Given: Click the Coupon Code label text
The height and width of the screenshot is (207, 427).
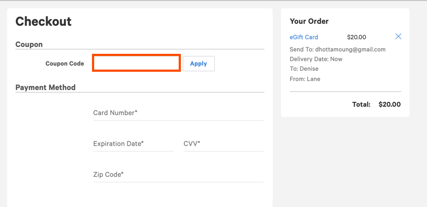Looking at the screenshot, I should (x=64, y=63).
